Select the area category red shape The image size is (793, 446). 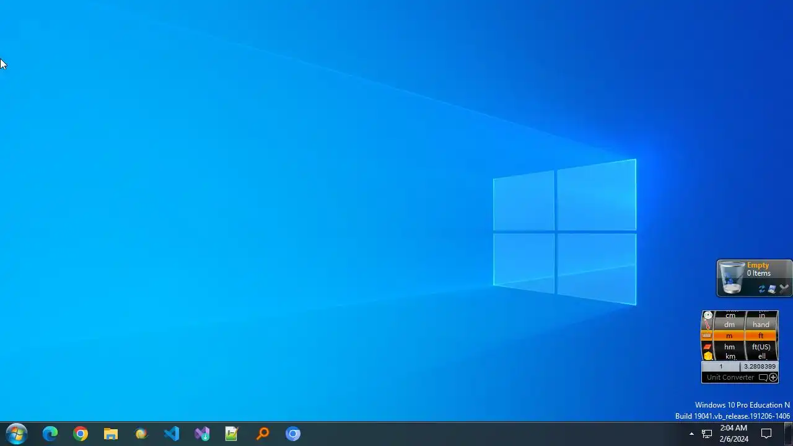point(708,346)
